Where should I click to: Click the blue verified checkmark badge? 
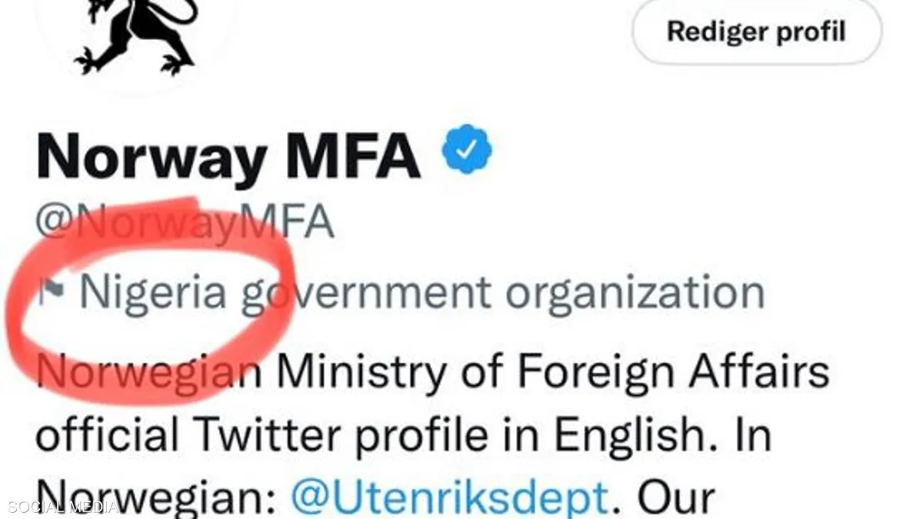[467, 151]
